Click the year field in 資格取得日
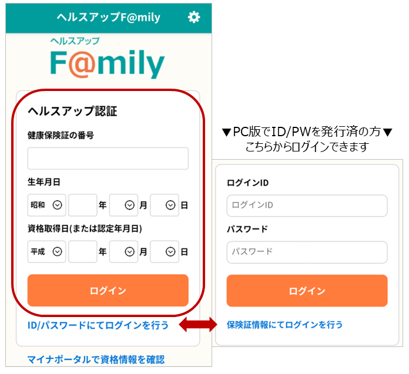 (82, 251)
